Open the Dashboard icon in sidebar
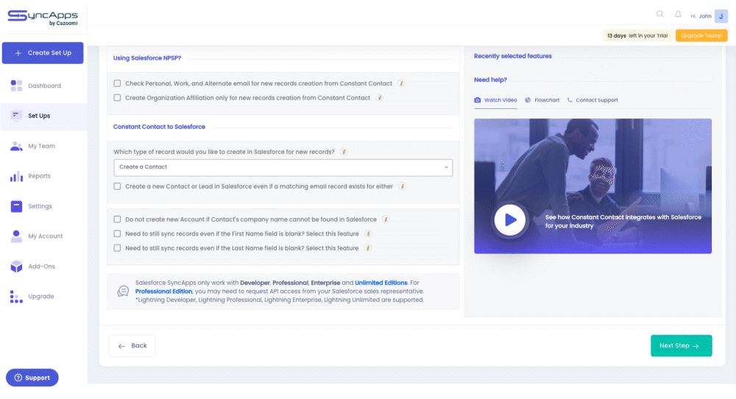The image size is (736, 399). point(16,85)
